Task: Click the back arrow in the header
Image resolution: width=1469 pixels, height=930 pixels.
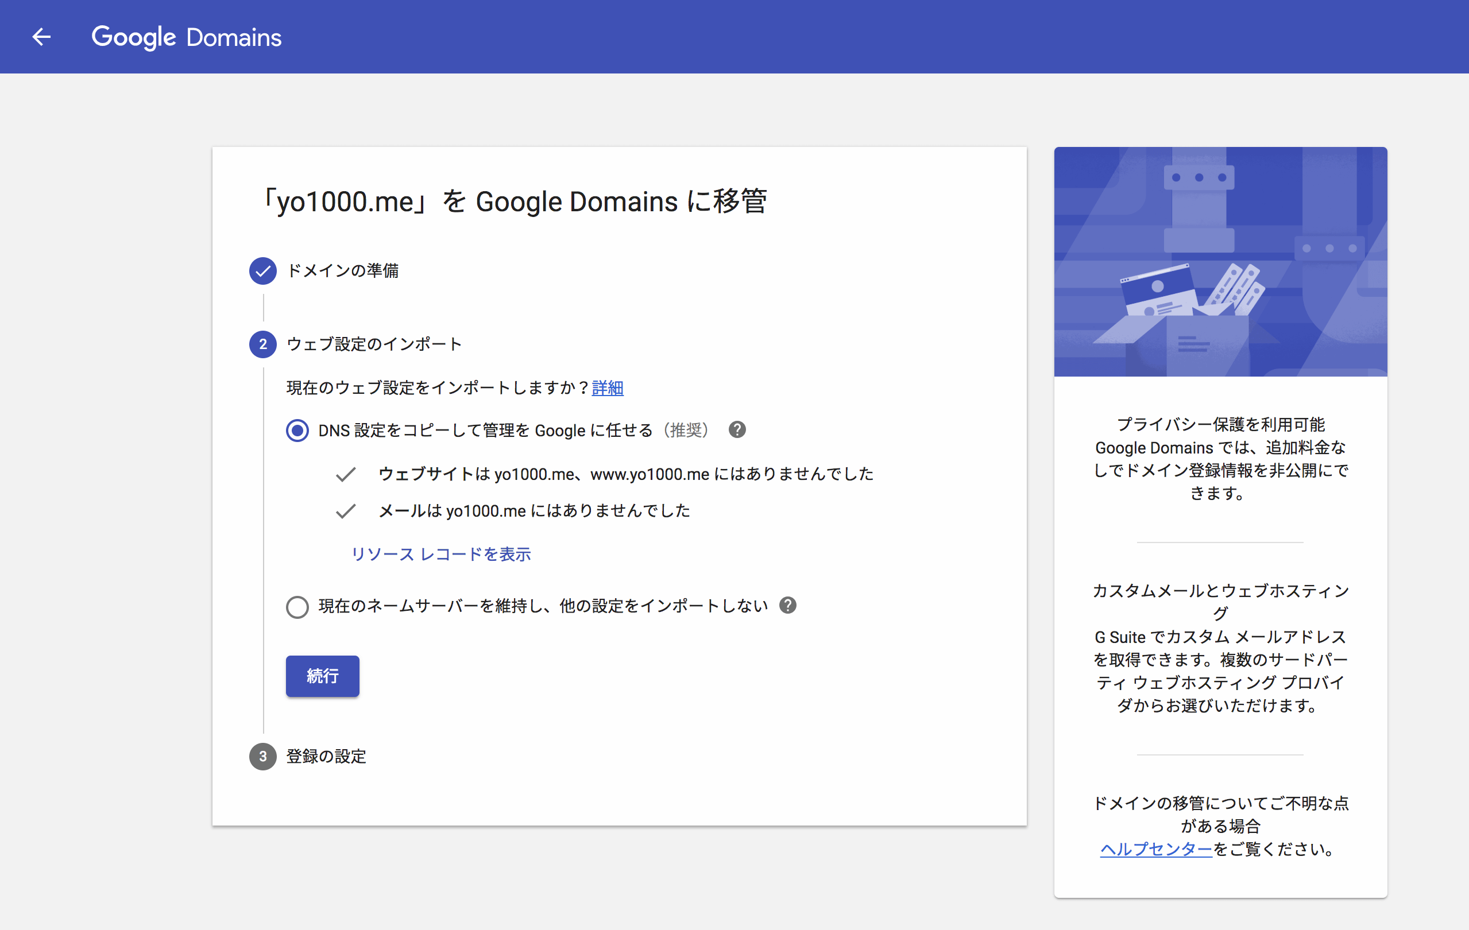Action: tap(41, 37)
